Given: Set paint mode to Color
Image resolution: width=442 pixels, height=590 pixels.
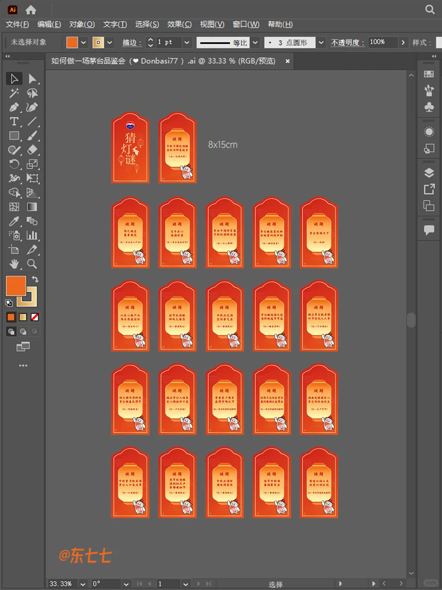Looking at the screenshot, I should (x=11, y=317).
